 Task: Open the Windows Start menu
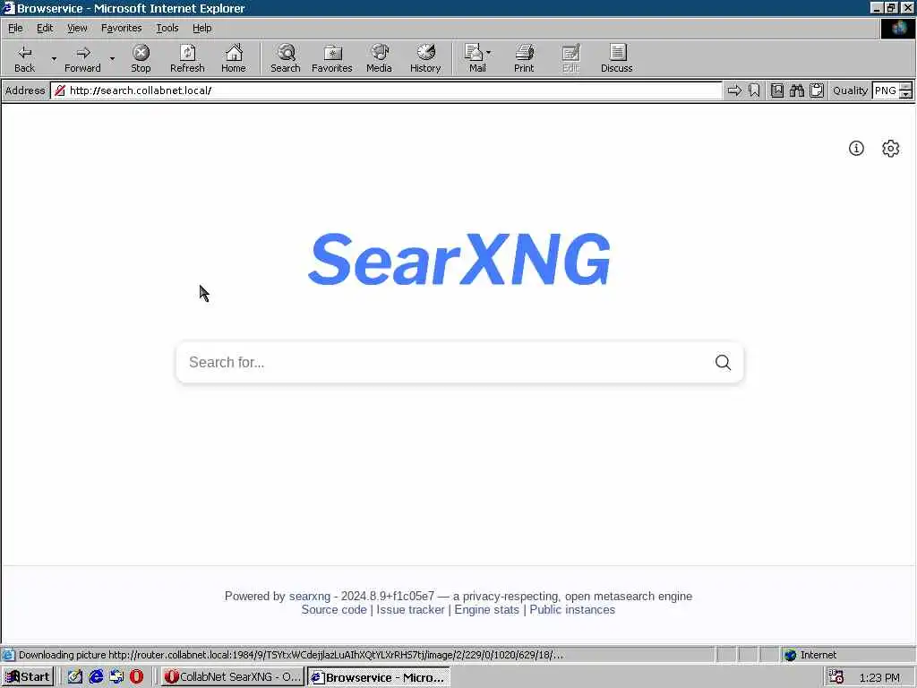click(x=28, y=677)
